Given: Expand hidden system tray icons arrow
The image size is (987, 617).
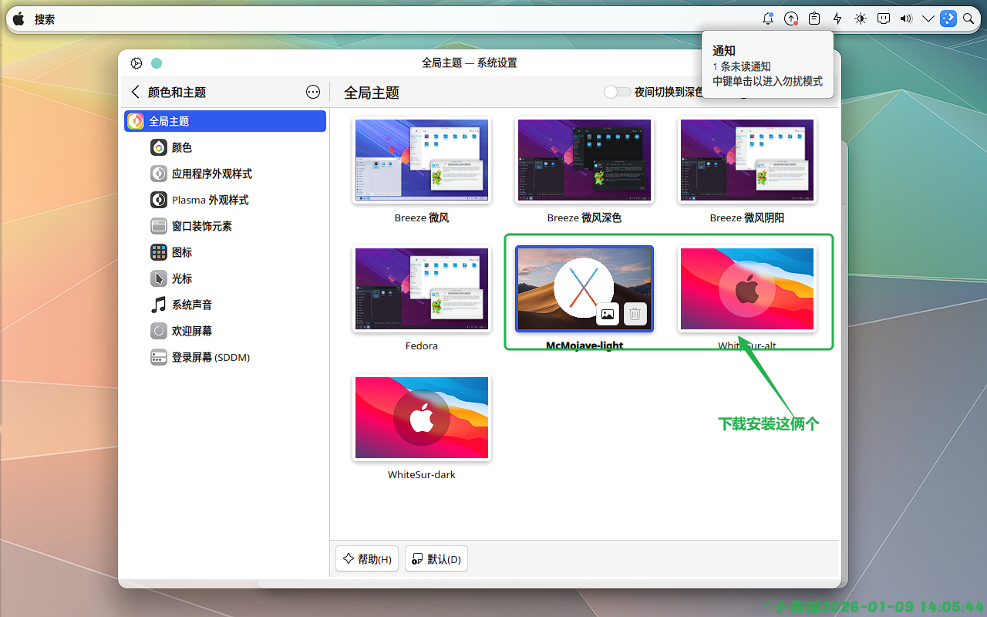Looking at the screenshot, I should [928, 19].
